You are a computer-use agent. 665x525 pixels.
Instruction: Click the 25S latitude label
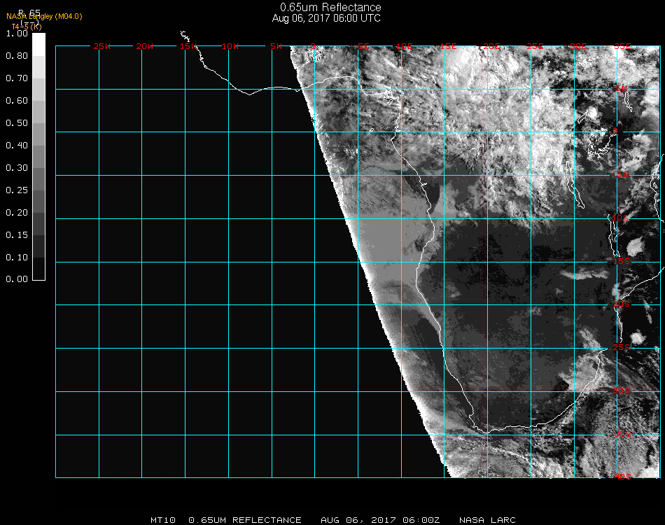click(622, 347)
